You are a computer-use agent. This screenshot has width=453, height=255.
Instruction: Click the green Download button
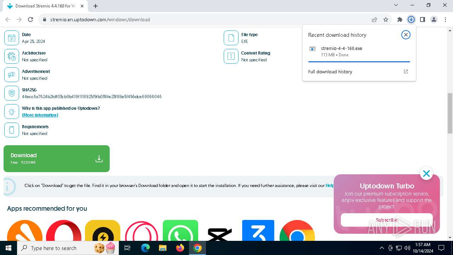tap(57, 159)
